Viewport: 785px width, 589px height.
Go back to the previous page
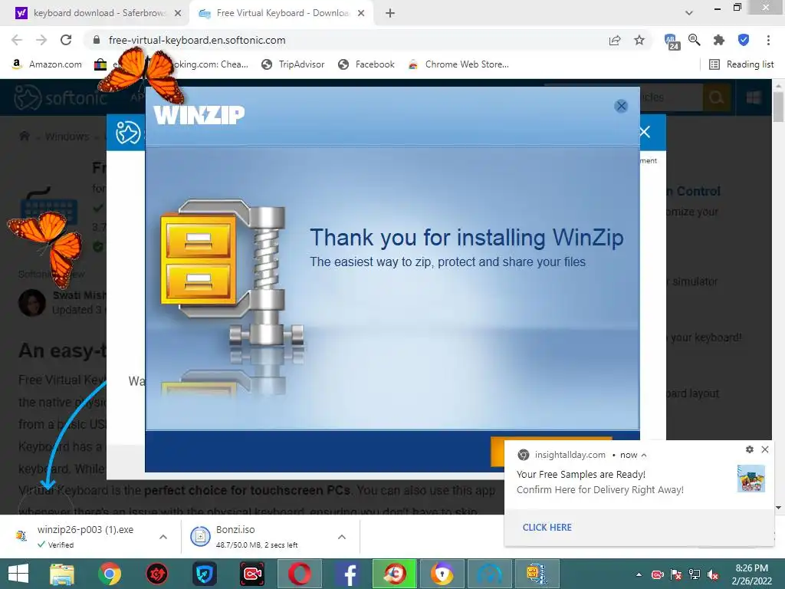pyautogui.click(x=17, y=40)
